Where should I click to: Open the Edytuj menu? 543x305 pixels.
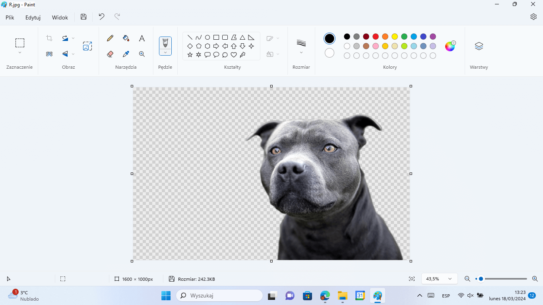tap(33, 17)
